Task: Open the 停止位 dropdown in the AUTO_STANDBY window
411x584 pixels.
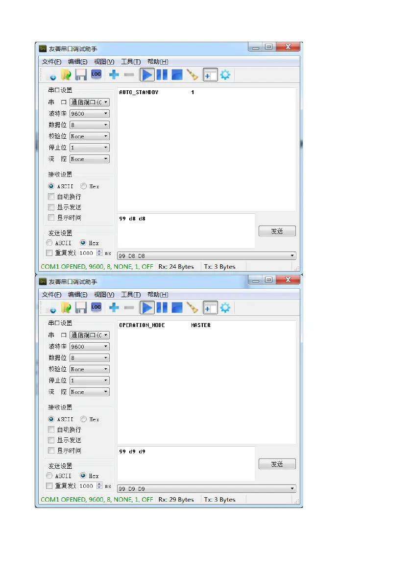Action: tap(90, 148)
